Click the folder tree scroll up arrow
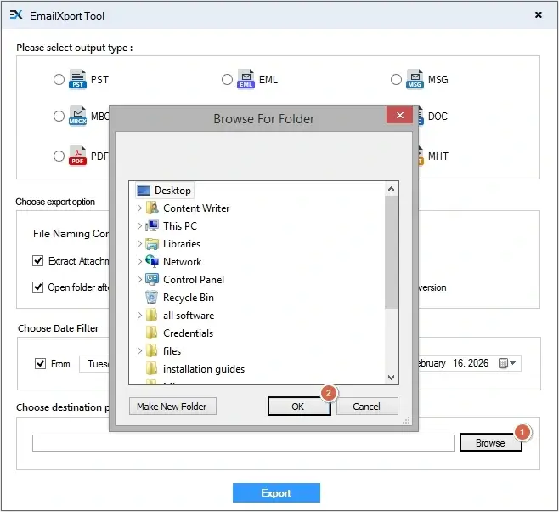Viewport: 559px width, 512px height. click(x=391, y=189)
